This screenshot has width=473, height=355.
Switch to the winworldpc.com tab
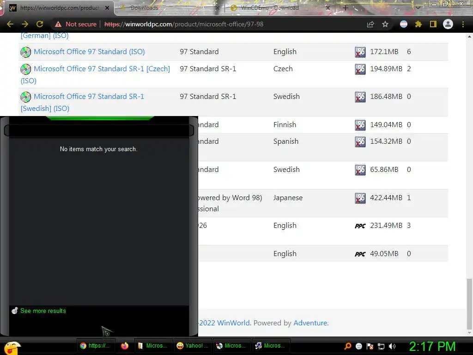59,8
